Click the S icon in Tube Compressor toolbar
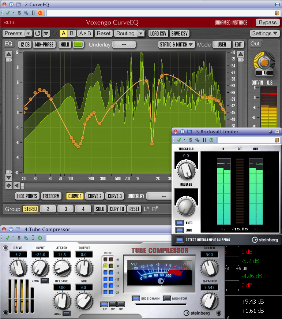Screen dimensions: 282x319 pos(19,238)
